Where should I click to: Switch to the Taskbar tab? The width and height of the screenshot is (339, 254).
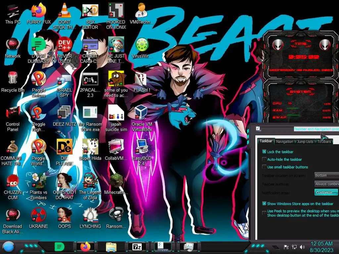tap(266, 141)
